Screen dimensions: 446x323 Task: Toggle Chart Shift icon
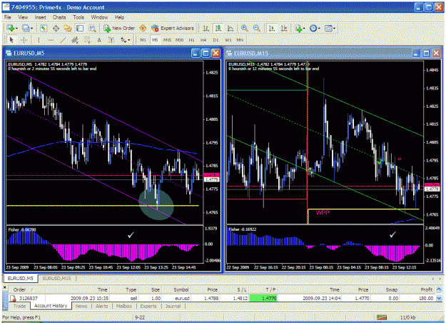(284, 28)
